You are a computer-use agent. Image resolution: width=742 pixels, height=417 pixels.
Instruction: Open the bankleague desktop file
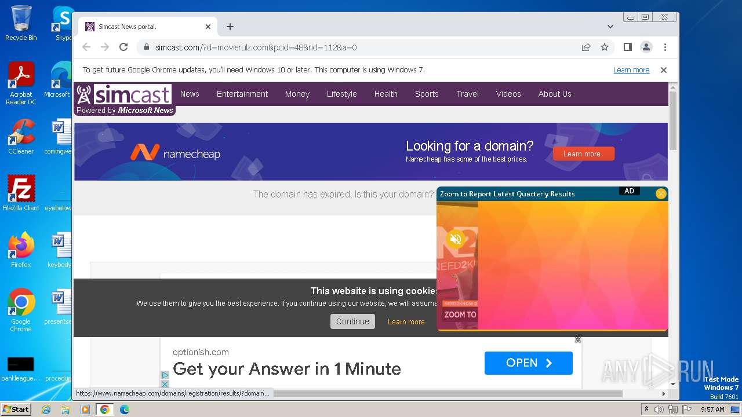tap(21, 369)
